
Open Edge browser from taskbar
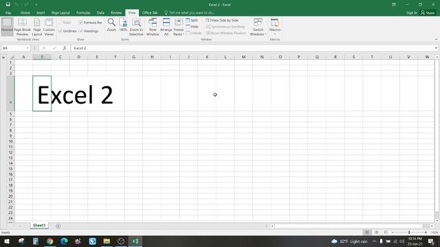point(64,241)
